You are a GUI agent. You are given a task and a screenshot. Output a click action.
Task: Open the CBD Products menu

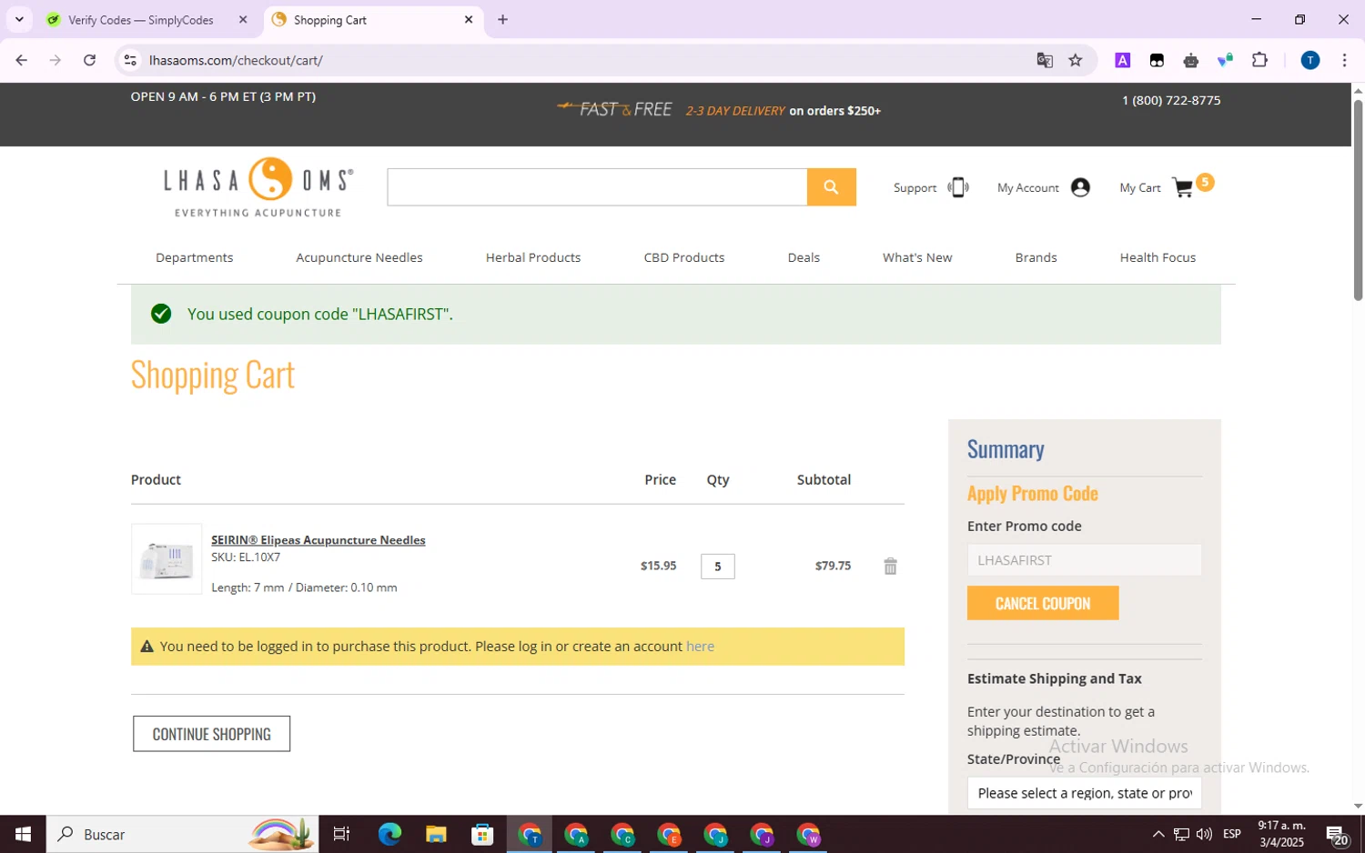click(684, 257)
